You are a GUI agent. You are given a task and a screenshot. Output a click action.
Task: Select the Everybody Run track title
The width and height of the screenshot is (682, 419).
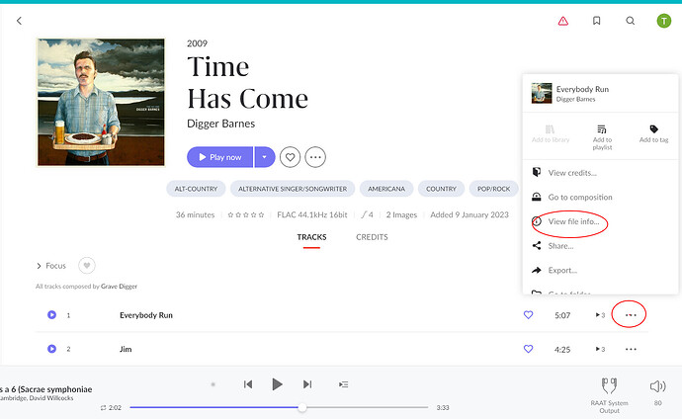click(146, 315)
